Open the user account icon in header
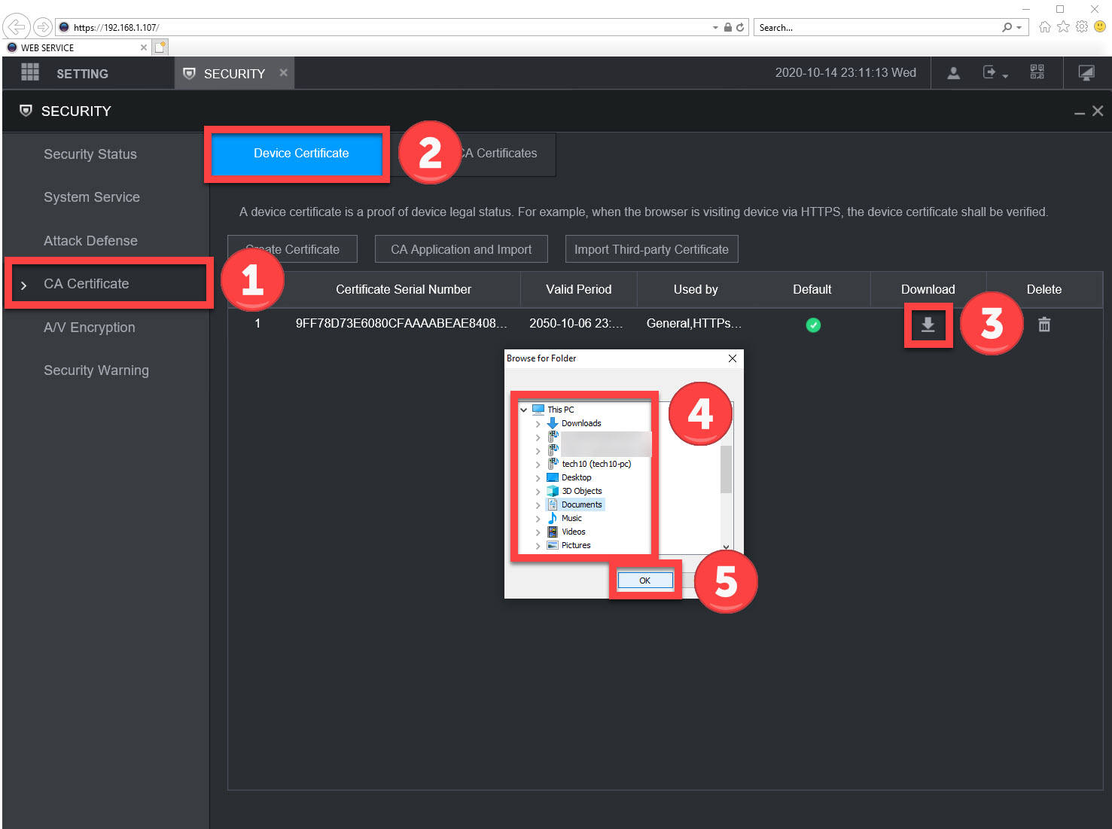The width and height of the screenshot is (1112, 829). click(953, 73)
